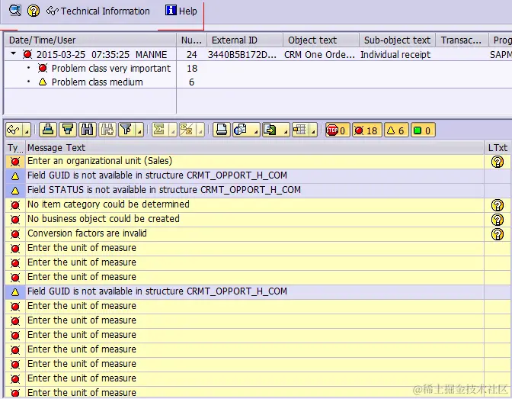Select the No item category could be determined message
512x399 pixels.
pos(254,204)
